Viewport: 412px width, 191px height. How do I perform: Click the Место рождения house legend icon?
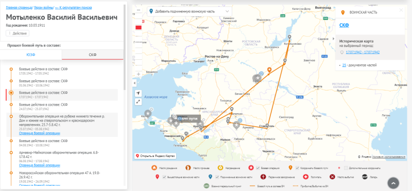(154, 168)
